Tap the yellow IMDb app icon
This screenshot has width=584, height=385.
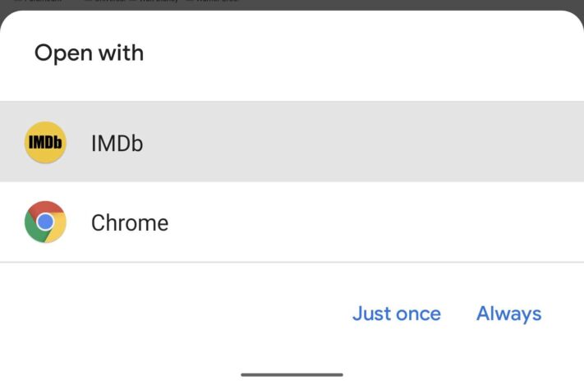(45, 142)
